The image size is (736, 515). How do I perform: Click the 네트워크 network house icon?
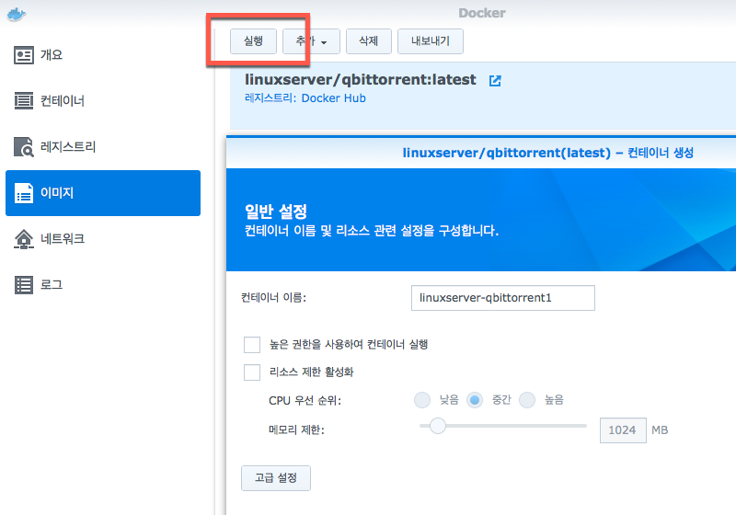(24, 239)
